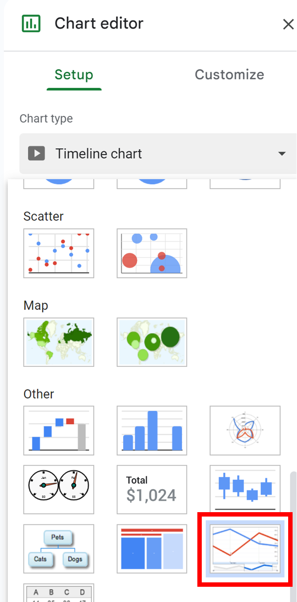Pick the gauge chart thumbnail
Viewport: 297px width, 602px height.
click(x=59, y=490)
